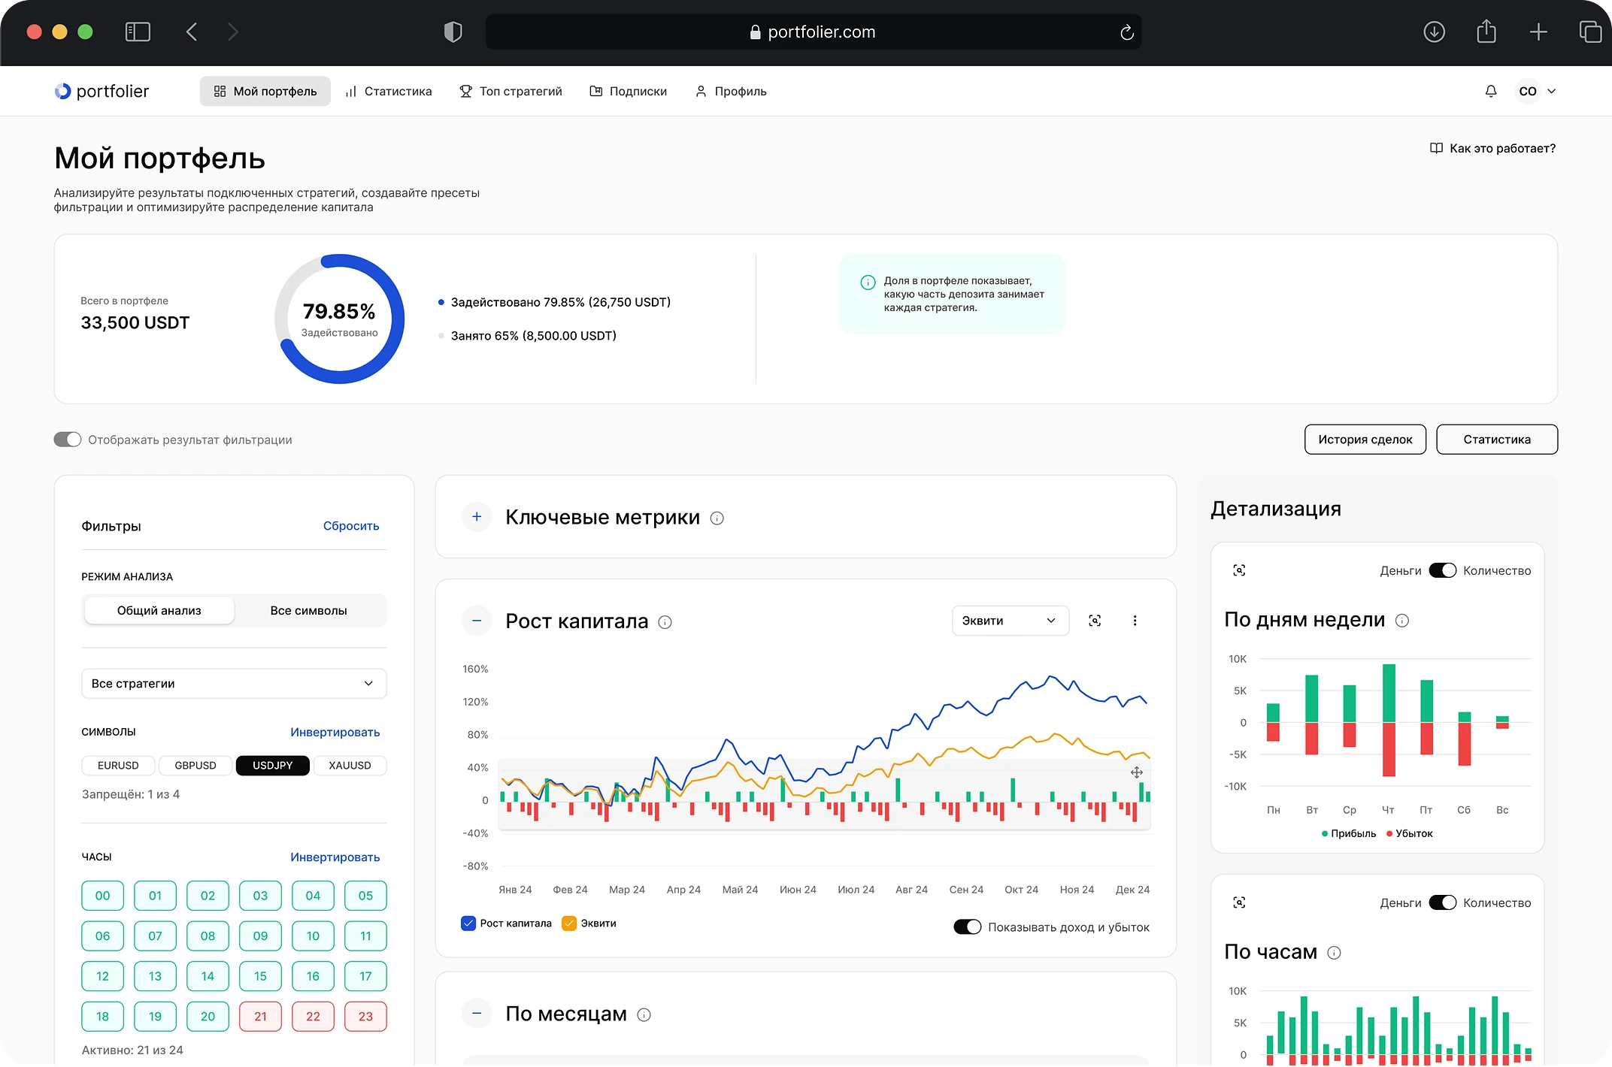Collapse По месяцам section
Viewport: 1612px width, 1067px height.
[476, 1014]
